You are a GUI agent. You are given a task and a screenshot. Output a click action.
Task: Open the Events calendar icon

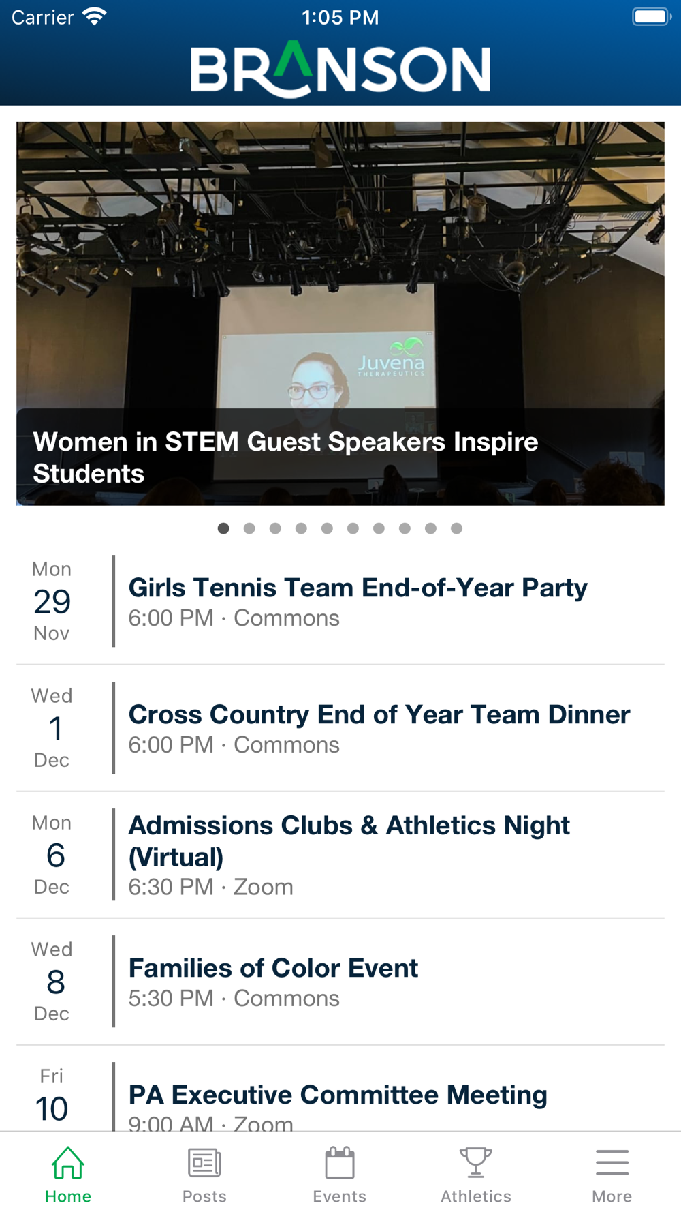click(x=340, y=1163)
